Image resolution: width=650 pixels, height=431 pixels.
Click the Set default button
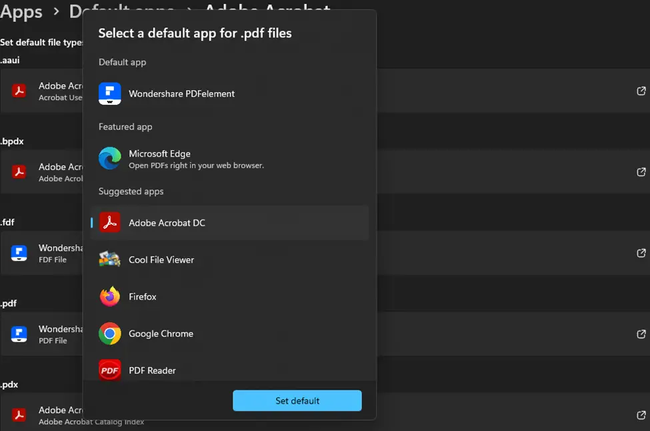297,401
